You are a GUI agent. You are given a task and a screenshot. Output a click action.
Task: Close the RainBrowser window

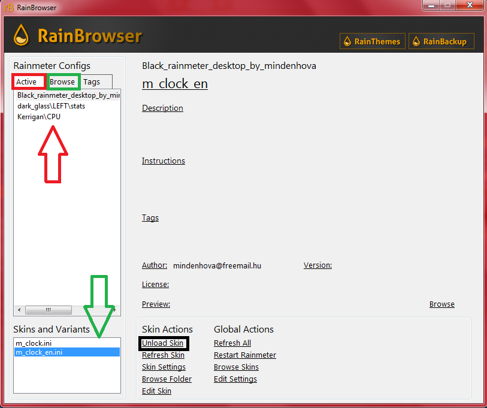click(x=470, y=5)
